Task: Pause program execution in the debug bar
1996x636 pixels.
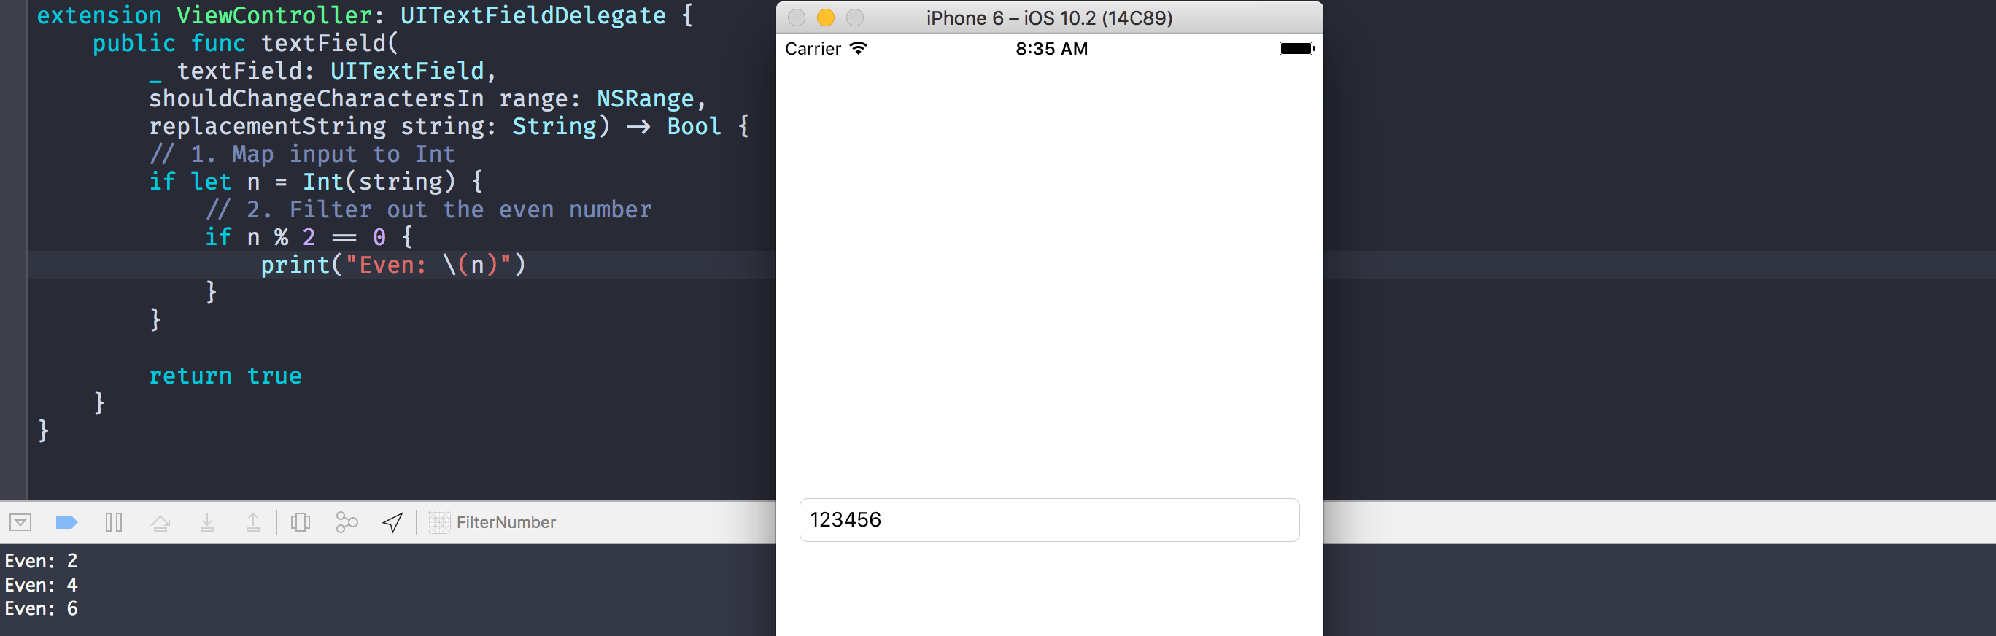Action: 113,522
